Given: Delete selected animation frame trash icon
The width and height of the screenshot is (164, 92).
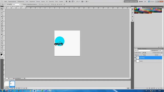Looking at the screenshot, I should pyautogui.click(x=26, y=88).
